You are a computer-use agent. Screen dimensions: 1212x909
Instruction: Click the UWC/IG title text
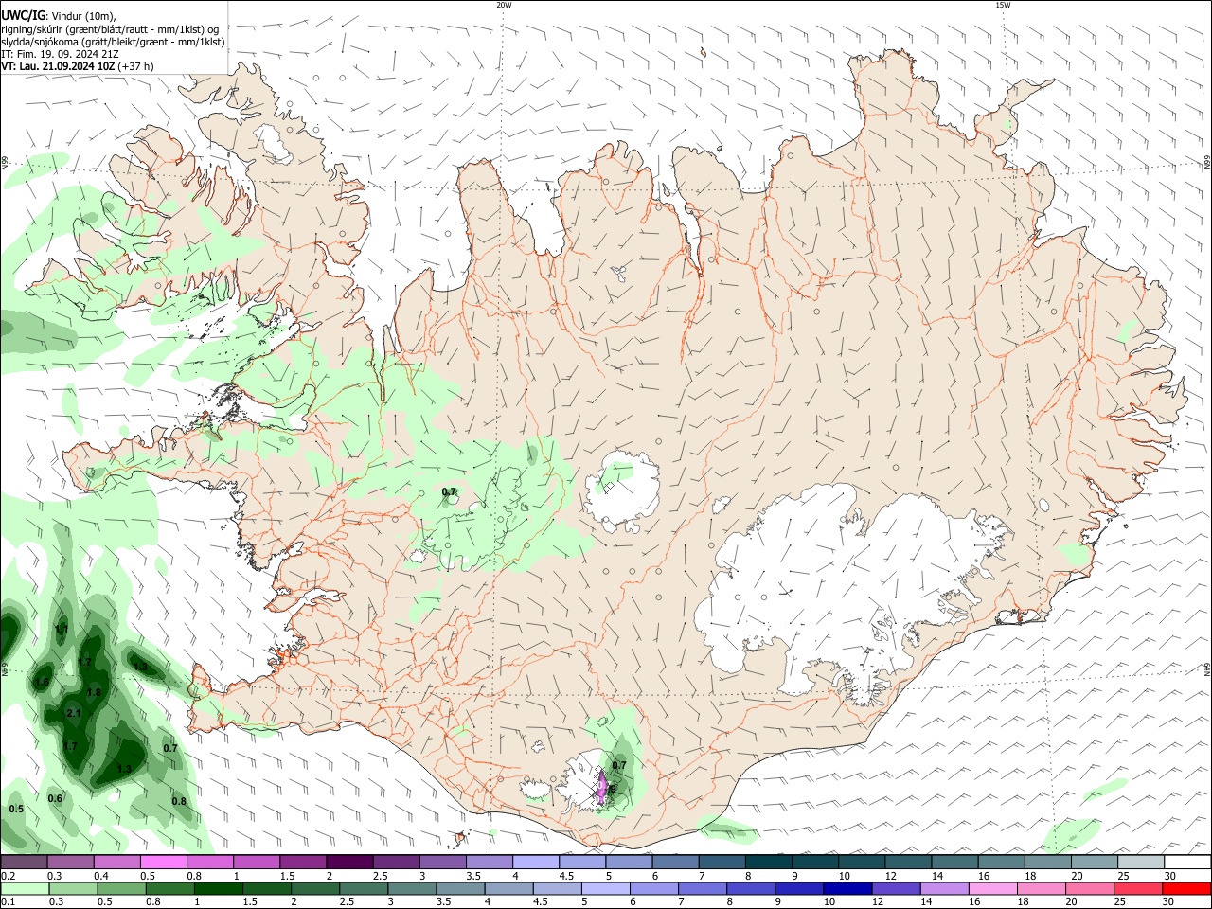coord(22,15)
